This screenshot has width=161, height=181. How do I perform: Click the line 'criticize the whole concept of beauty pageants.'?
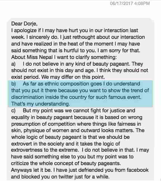click(66, 163)
